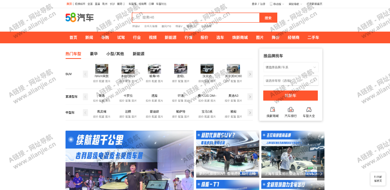Click the 移动版 phone icon

(271, 4)
